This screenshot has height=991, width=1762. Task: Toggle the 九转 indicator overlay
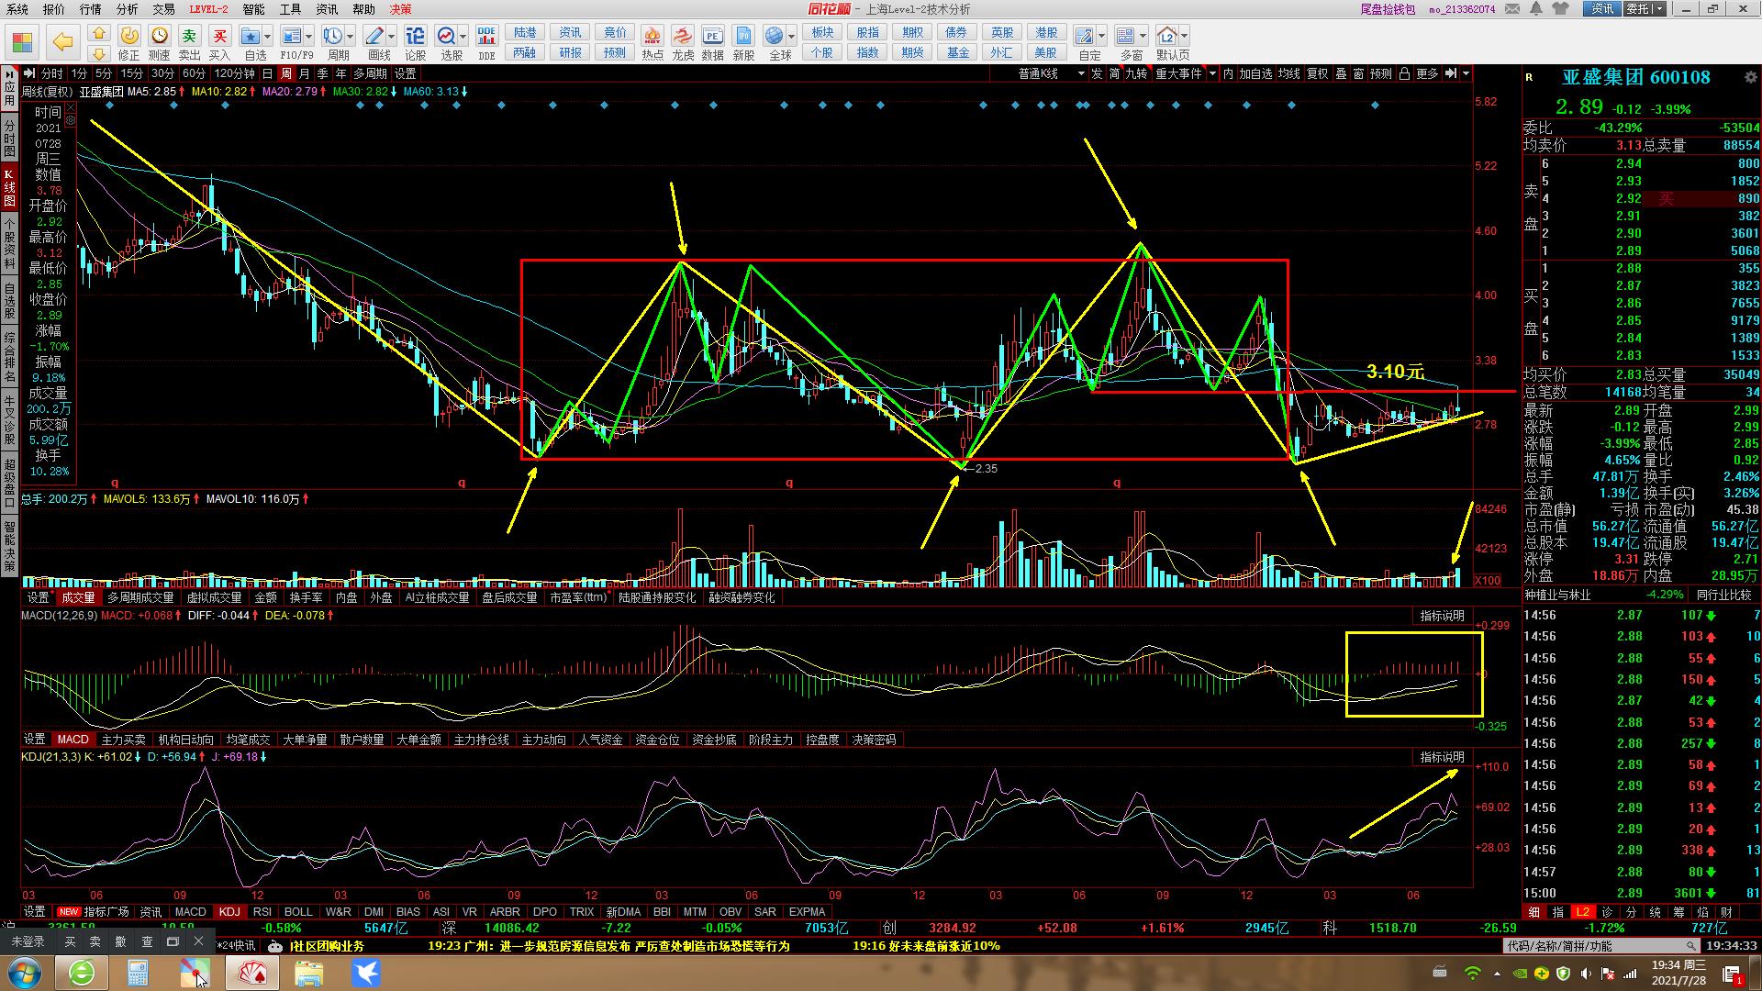tap(1136, 73)
